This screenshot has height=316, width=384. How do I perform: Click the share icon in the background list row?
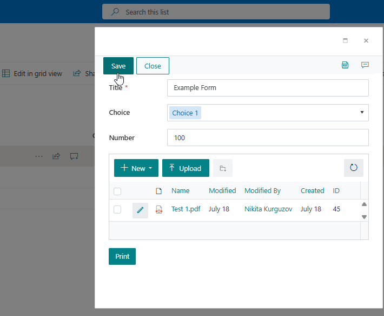pyautogui.click(x=56, y=156)
